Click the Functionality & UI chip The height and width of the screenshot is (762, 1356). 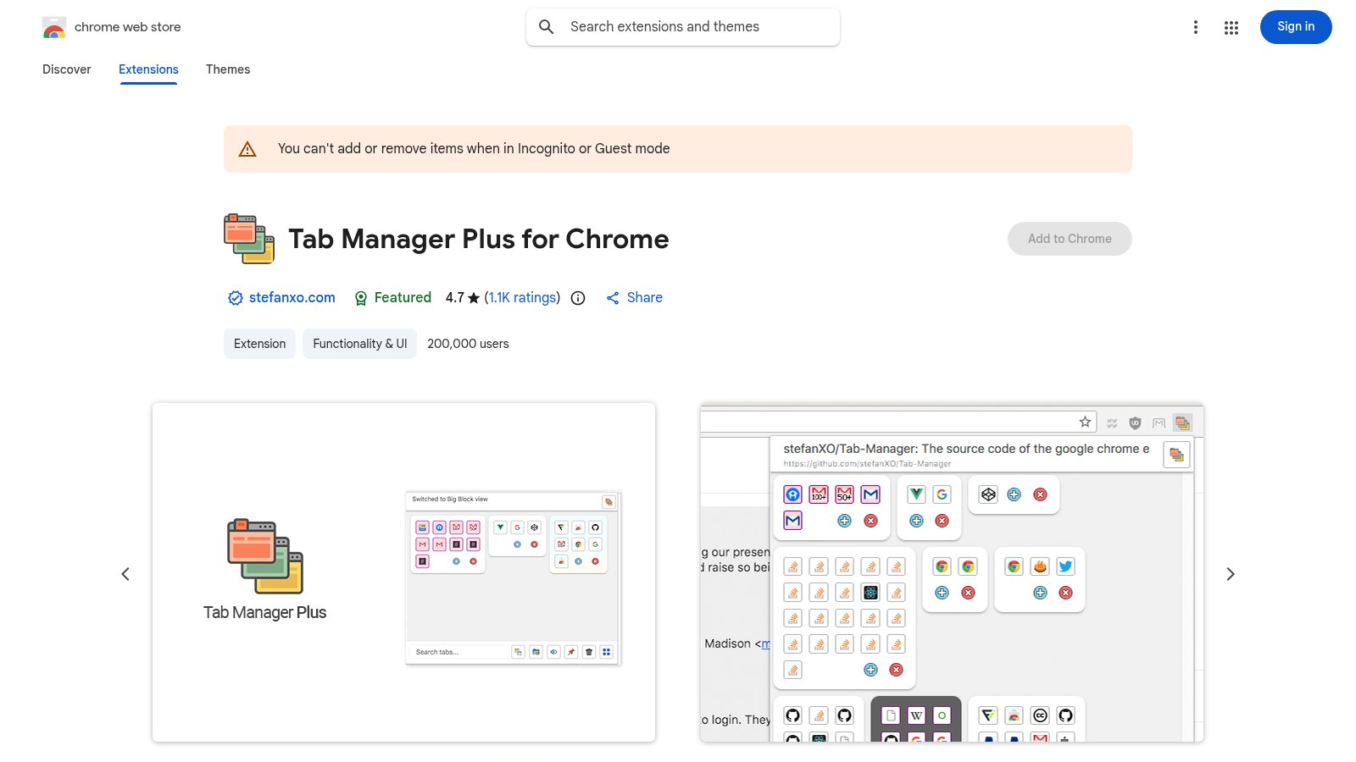359,344
